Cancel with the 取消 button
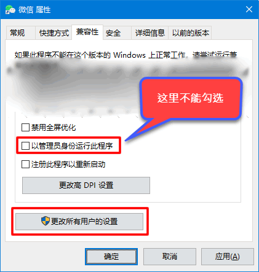The height and width of the screenshot is (272, 259). 170,257
